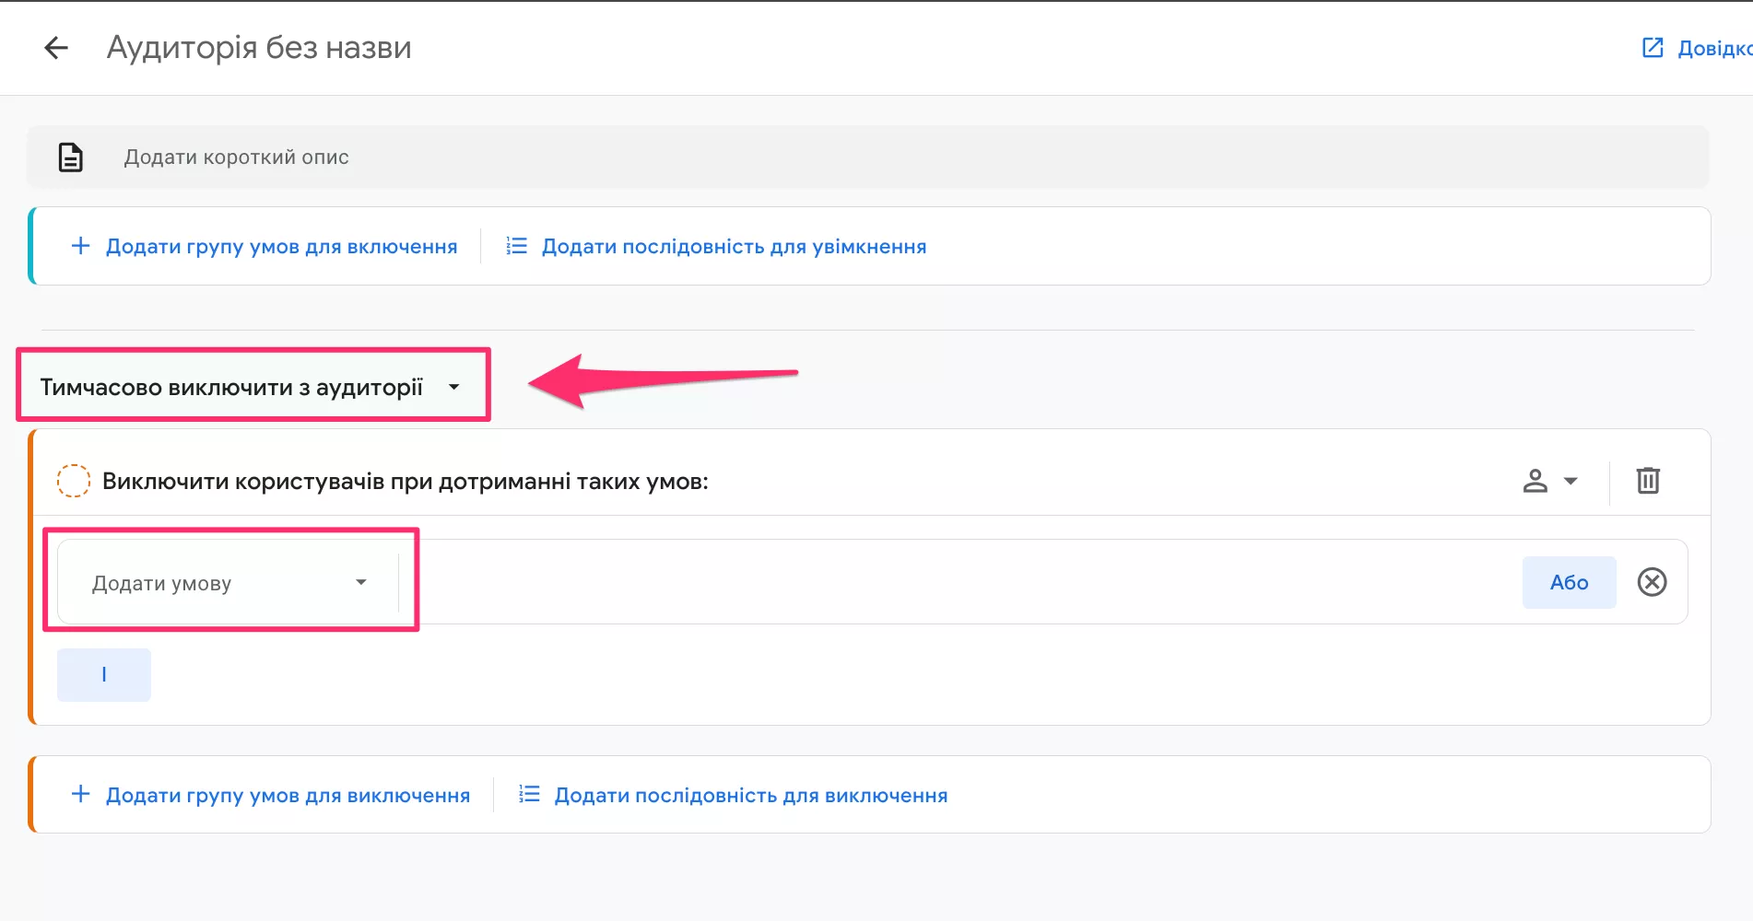Expand the 'Додати умову' dropdown
Image resolution: width=1753 pixels, height=921 pixels.
pyautogui.click(x=229, y=583)
